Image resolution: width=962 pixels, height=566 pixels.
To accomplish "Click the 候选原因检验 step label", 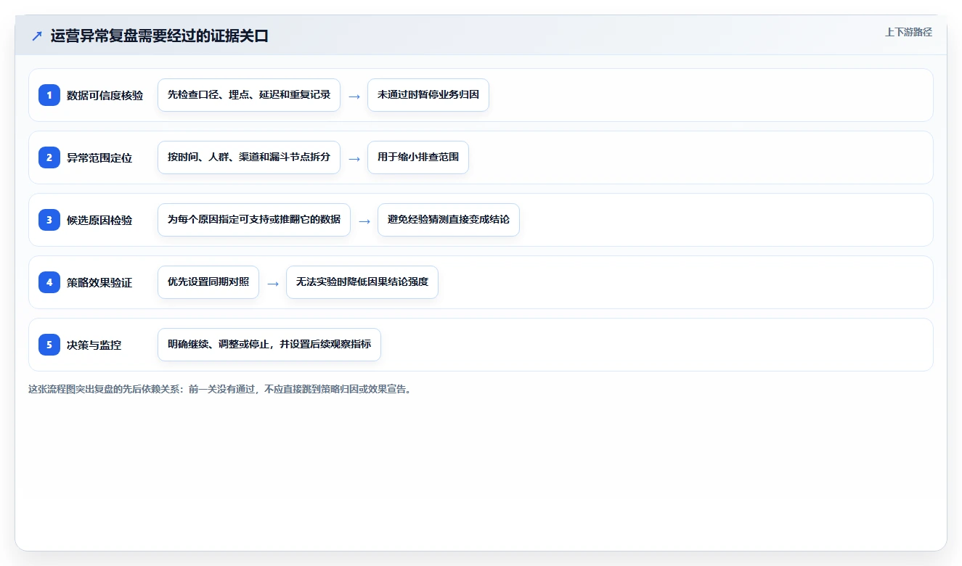I will [x=99, y=220].
